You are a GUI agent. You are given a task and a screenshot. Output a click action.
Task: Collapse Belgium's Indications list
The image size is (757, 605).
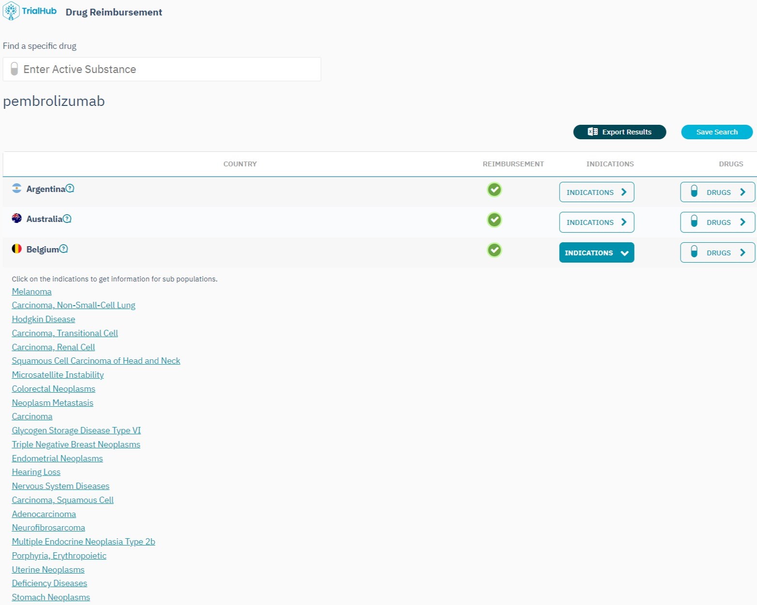[596, 252]
